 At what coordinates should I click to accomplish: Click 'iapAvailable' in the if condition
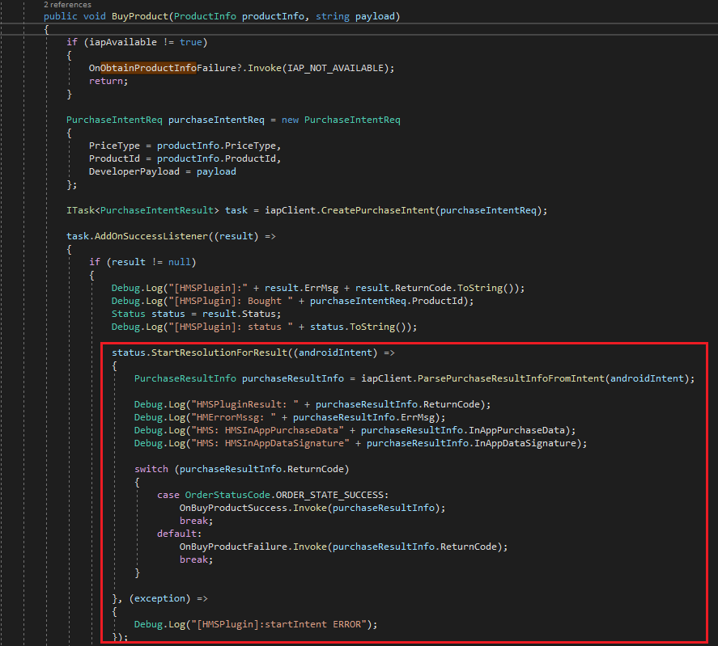(123, 42)
